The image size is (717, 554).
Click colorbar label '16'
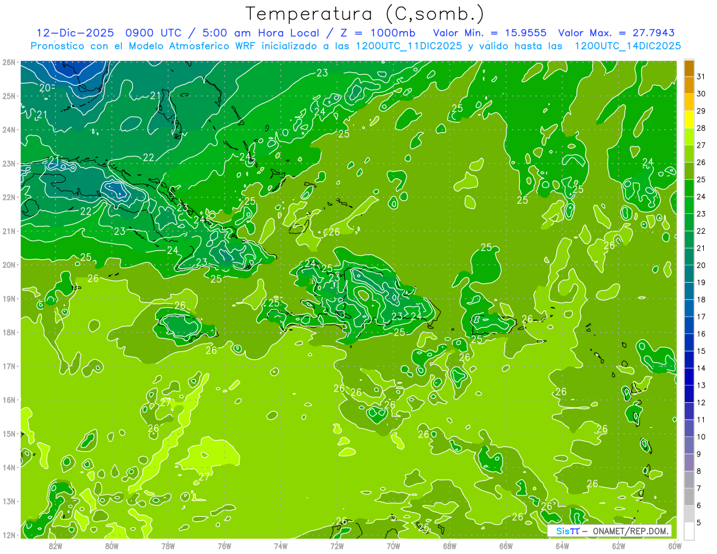tap(701, 334)
